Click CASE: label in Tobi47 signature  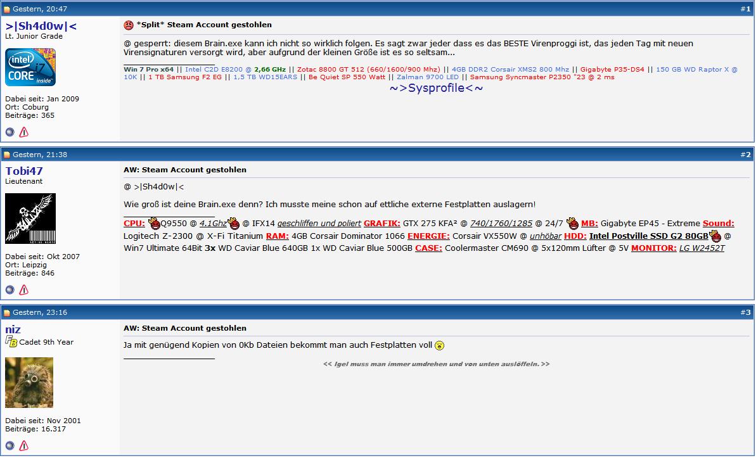pos(428,248)
